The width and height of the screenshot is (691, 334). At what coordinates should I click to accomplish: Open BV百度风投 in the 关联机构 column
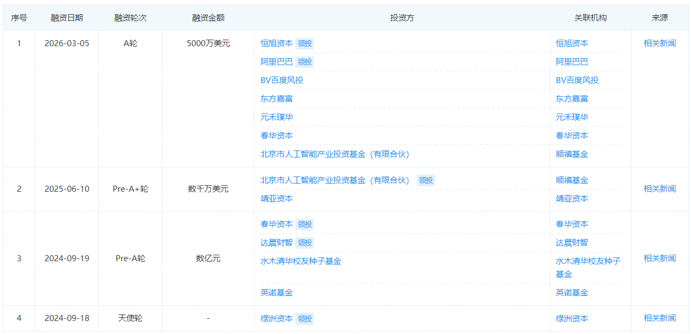577,80
